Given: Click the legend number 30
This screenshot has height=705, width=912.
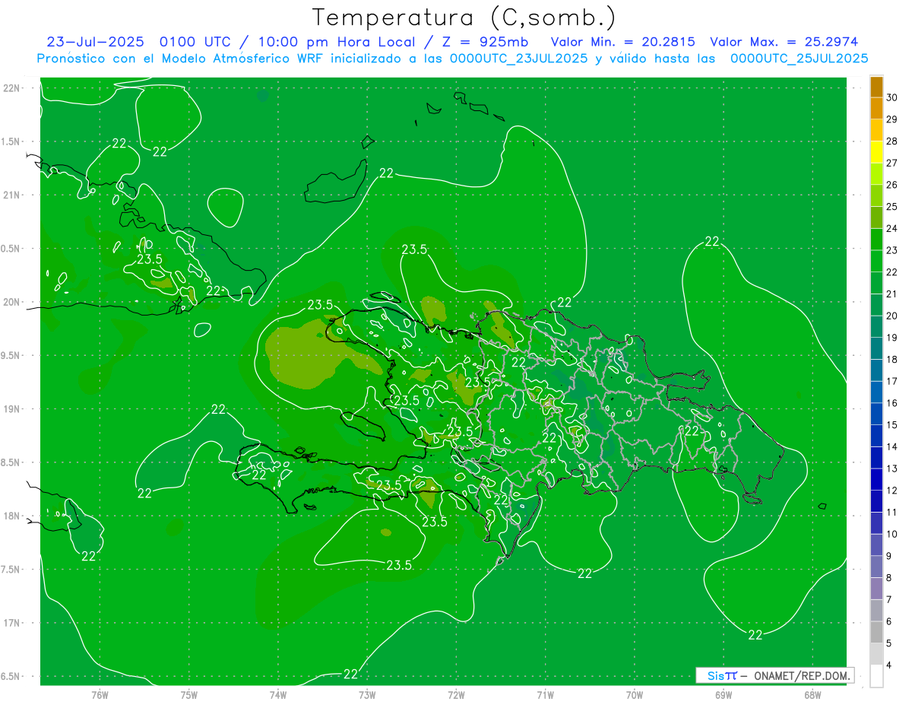Looking at the screenshot, I should coord(893,97).
